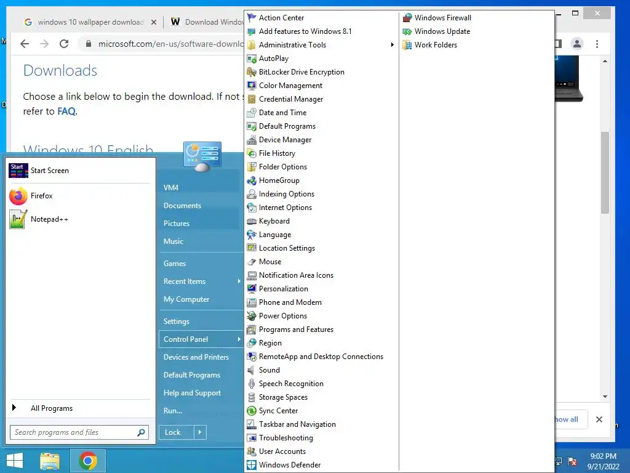Click the Windows Update icon

[407, 31]
